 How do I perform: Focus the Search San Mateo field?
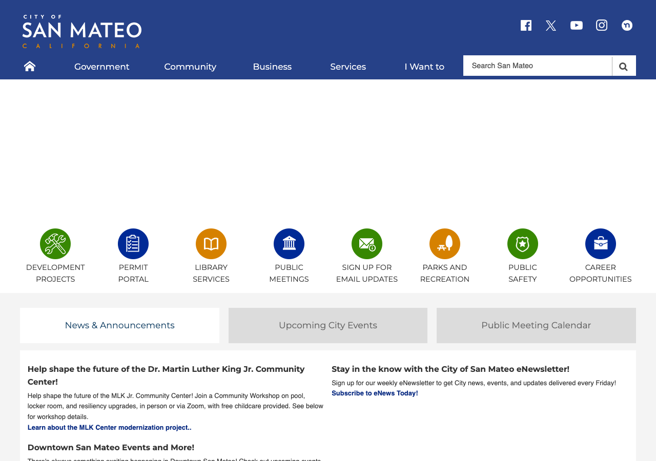coord(538,66)
